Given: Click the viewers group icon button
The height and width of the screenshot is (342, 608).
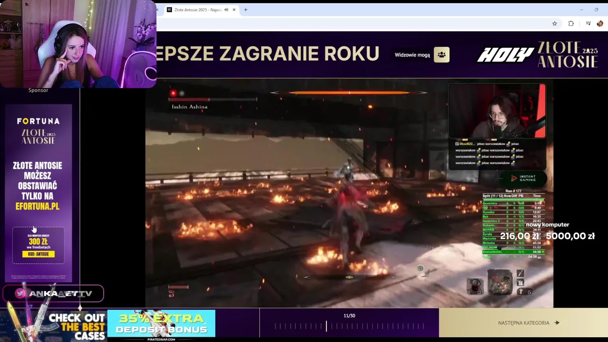Looking at the screenshot, I should tap(441, 55).
